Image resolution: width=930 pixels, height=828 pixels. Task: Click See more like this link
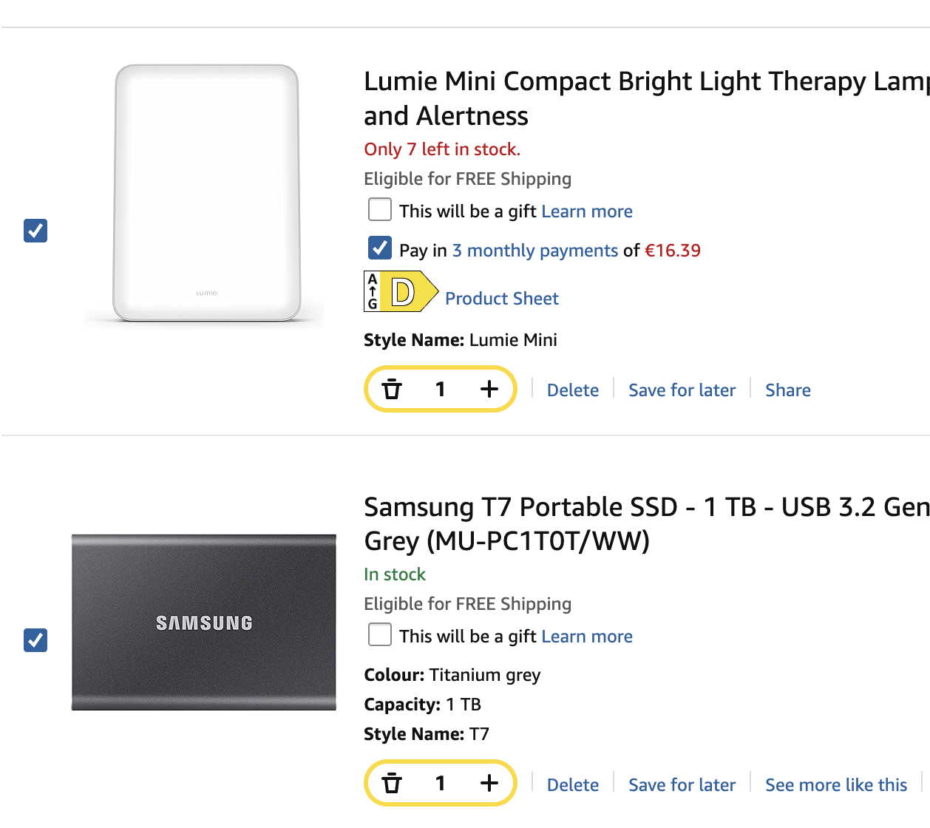[x=835, y=785]
